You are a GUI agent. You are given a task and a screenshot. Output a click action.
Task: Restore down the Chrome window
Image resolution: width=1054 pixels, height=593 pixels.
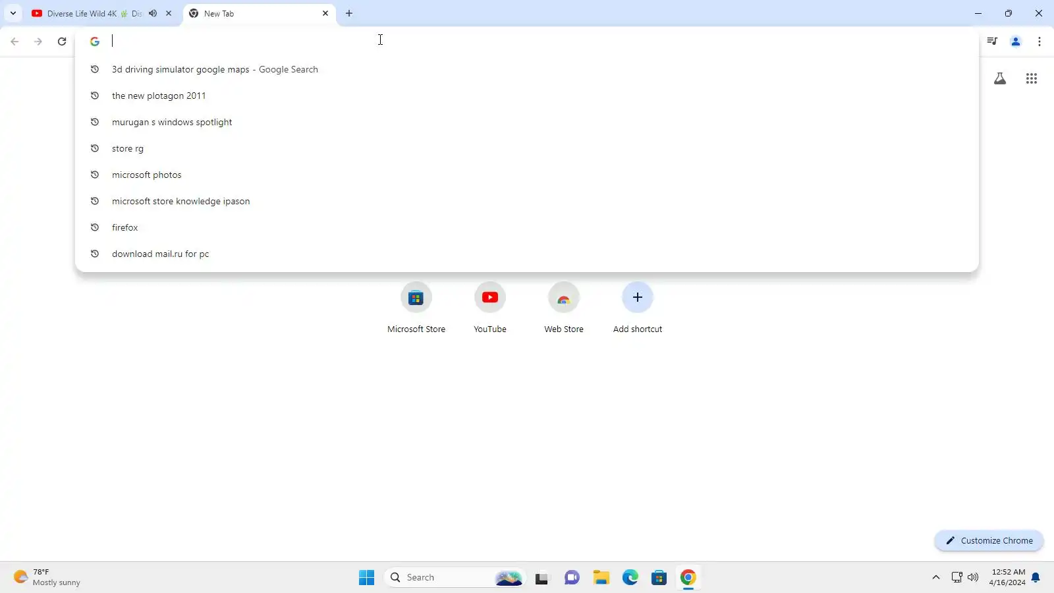[x=1009, y=13]
